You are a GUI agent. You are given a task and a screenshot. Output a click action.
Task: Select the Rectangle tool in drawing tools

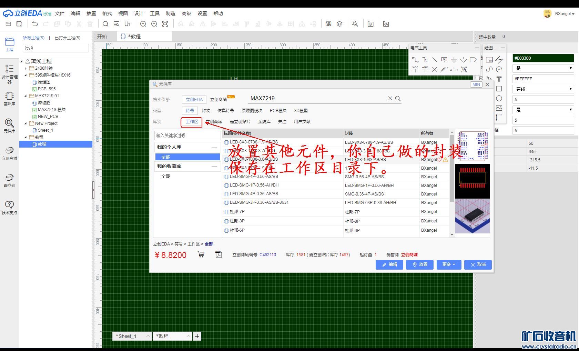[x=499, y=89]
